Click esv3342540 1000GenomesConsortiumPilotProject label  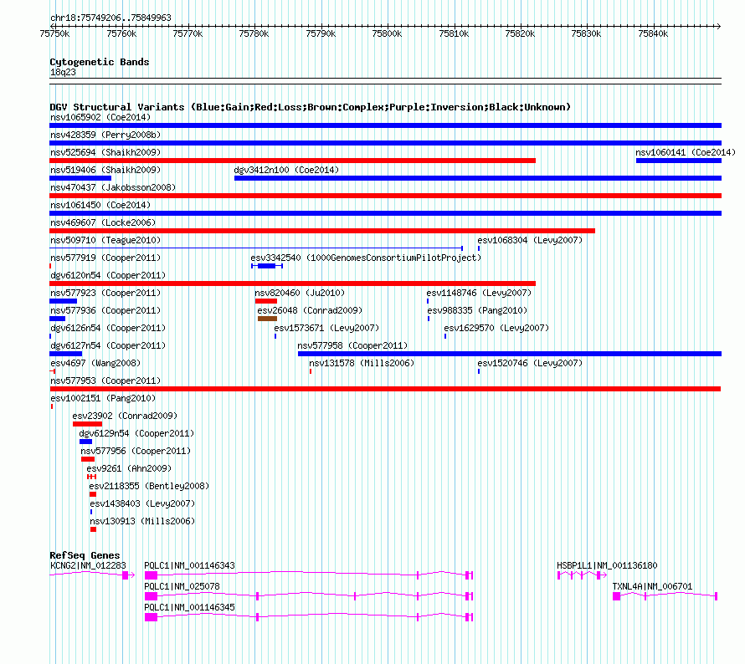pos(366,258)
